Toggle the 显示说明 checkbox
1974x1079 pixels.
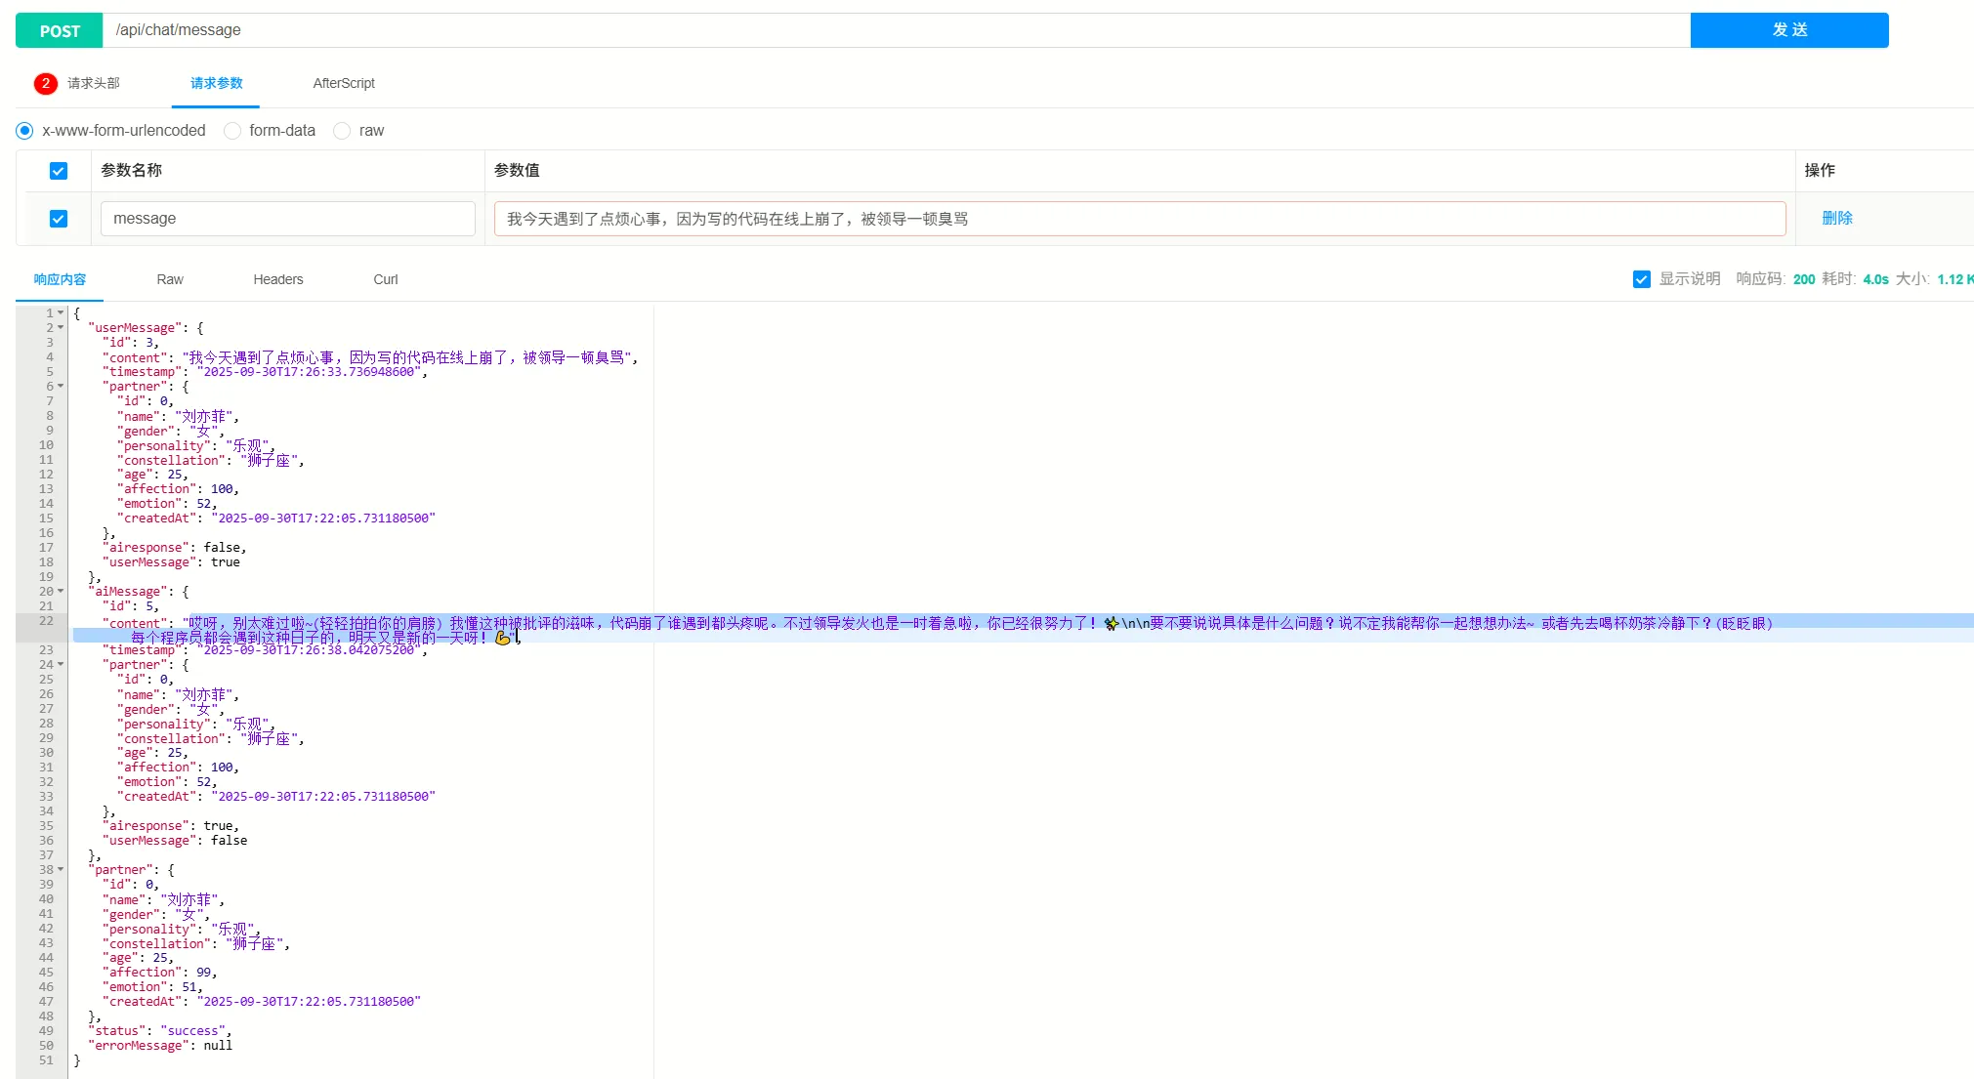tap(1642, 279)
